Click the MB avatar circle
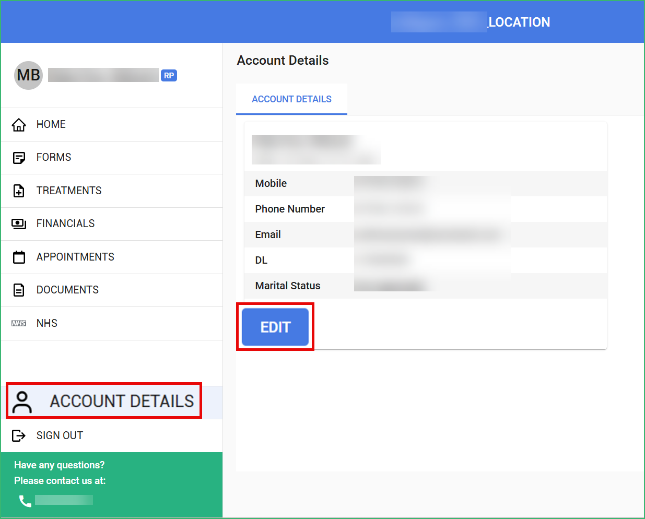645x519 pixels. point(28,75)
